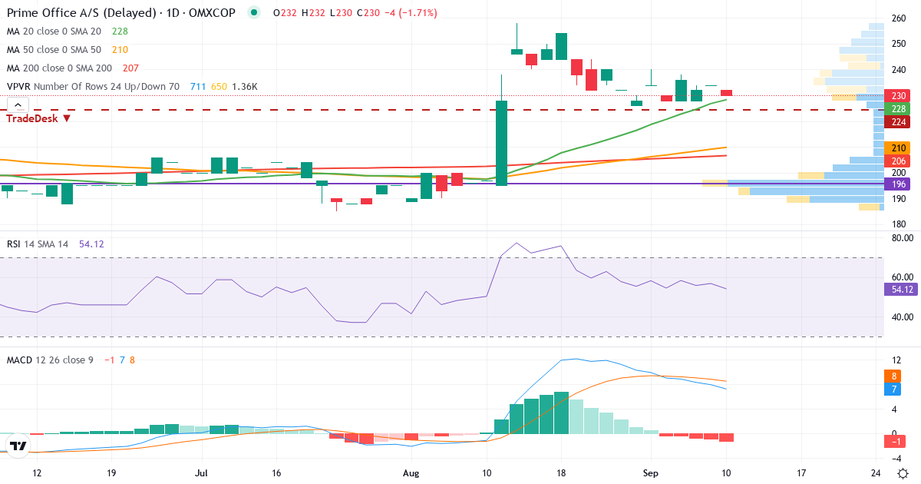Click the orange 210 price label
Image resolution: width=921 pixels, height=484 pixels.
(x=896, y=148)
